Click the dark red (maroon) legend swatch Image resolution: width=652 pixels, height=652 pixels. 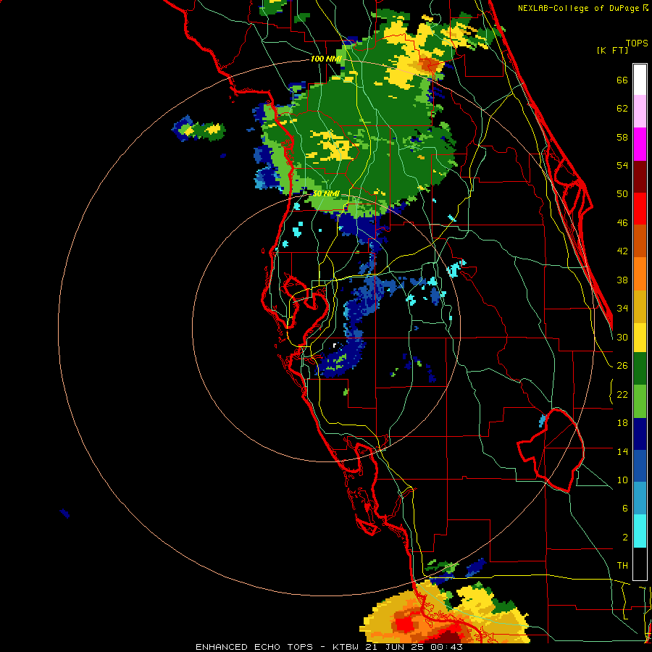click(640, 177)
